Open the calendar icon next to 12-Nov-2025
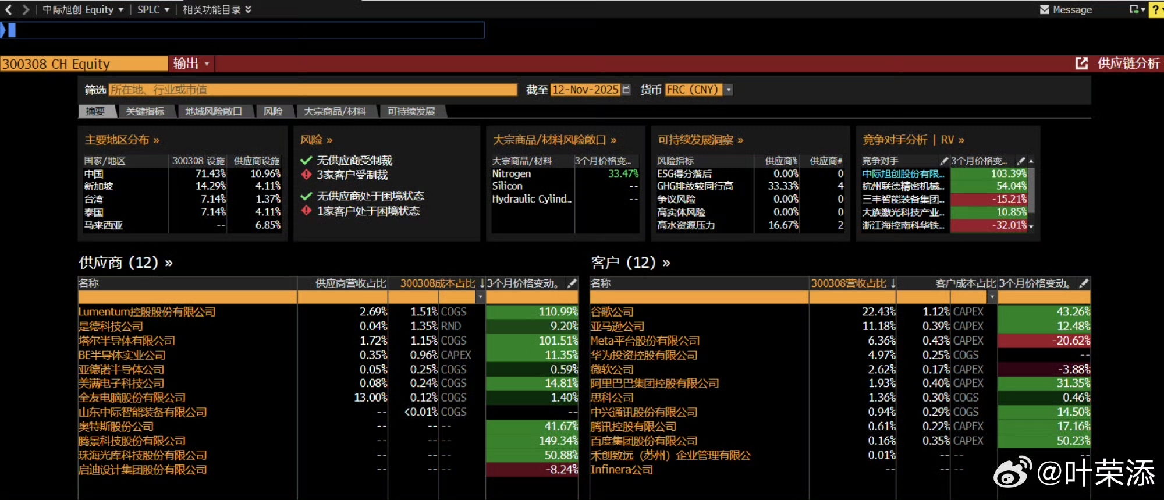This screenshot has width=1164, height=500. coord(626,90)
